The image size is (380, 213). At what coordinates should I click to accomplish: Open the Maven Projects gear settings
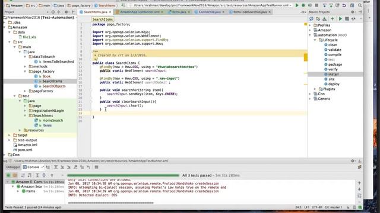pyautogui.click(x=353, y=12)
